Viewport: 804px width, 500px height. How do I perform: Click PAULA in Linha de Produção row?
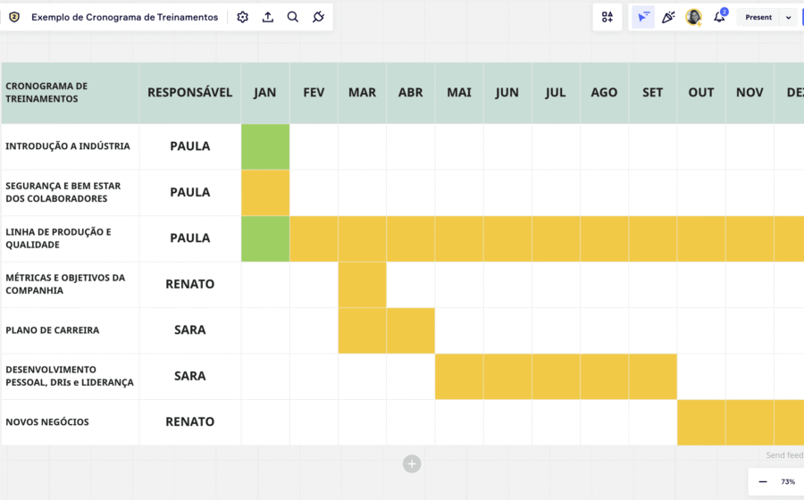pos(189,237)
